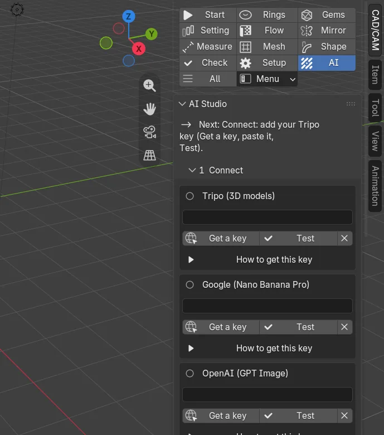The height and width of the screenshot is (435, 384).
Task: Click the Z axis on navigation gizmo
Action: (129, 17)
